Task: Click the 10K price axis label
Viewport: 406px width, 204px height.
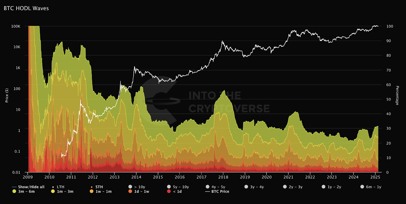Action: pyautogui.click(x=17, y=47)
